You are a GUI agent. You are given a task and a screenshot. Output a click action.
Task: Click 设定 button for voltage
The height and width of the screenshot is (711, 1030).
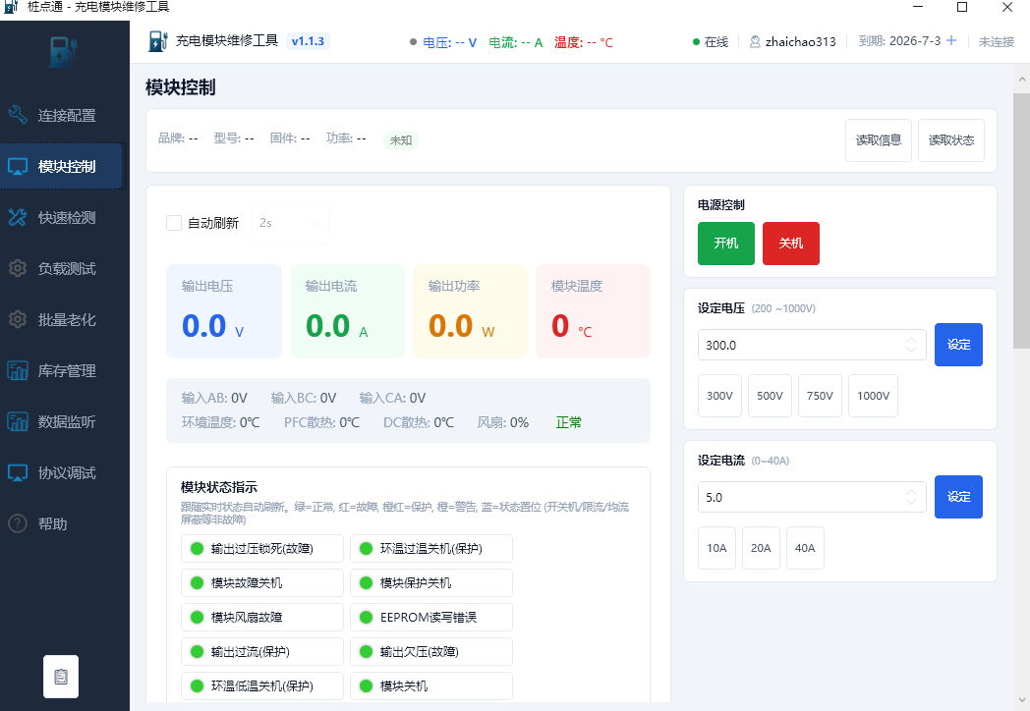coord(958,345)
